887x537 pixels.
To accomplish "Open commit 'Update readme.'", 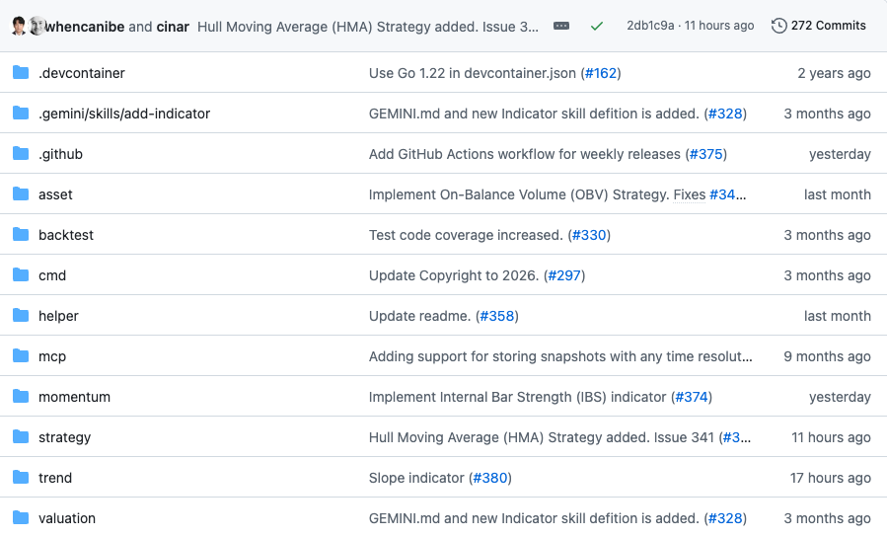I will click(x=419, y=316).
